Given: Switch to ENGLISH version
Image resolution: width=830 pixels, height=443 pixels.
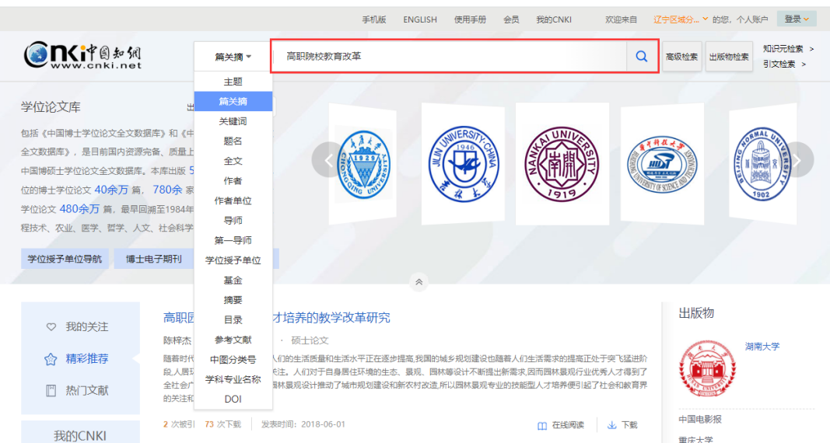Looking at the screenshot, I should (420, 19).
